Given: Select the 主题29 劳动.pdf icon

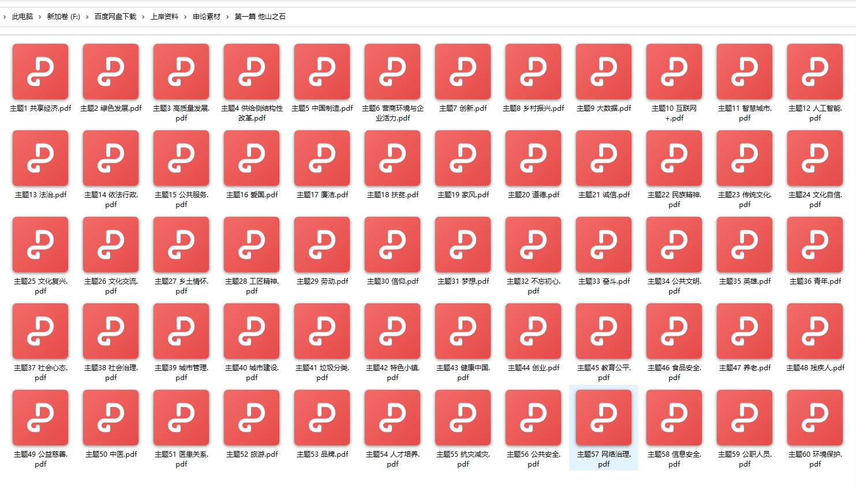Looking at the screenshot, I should click(x=322, y=245).
